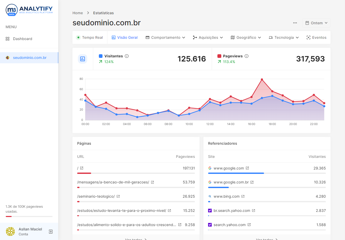Open Dashboard from the sidebar menu
Screen dimensions: 345x240
[23, 39]
